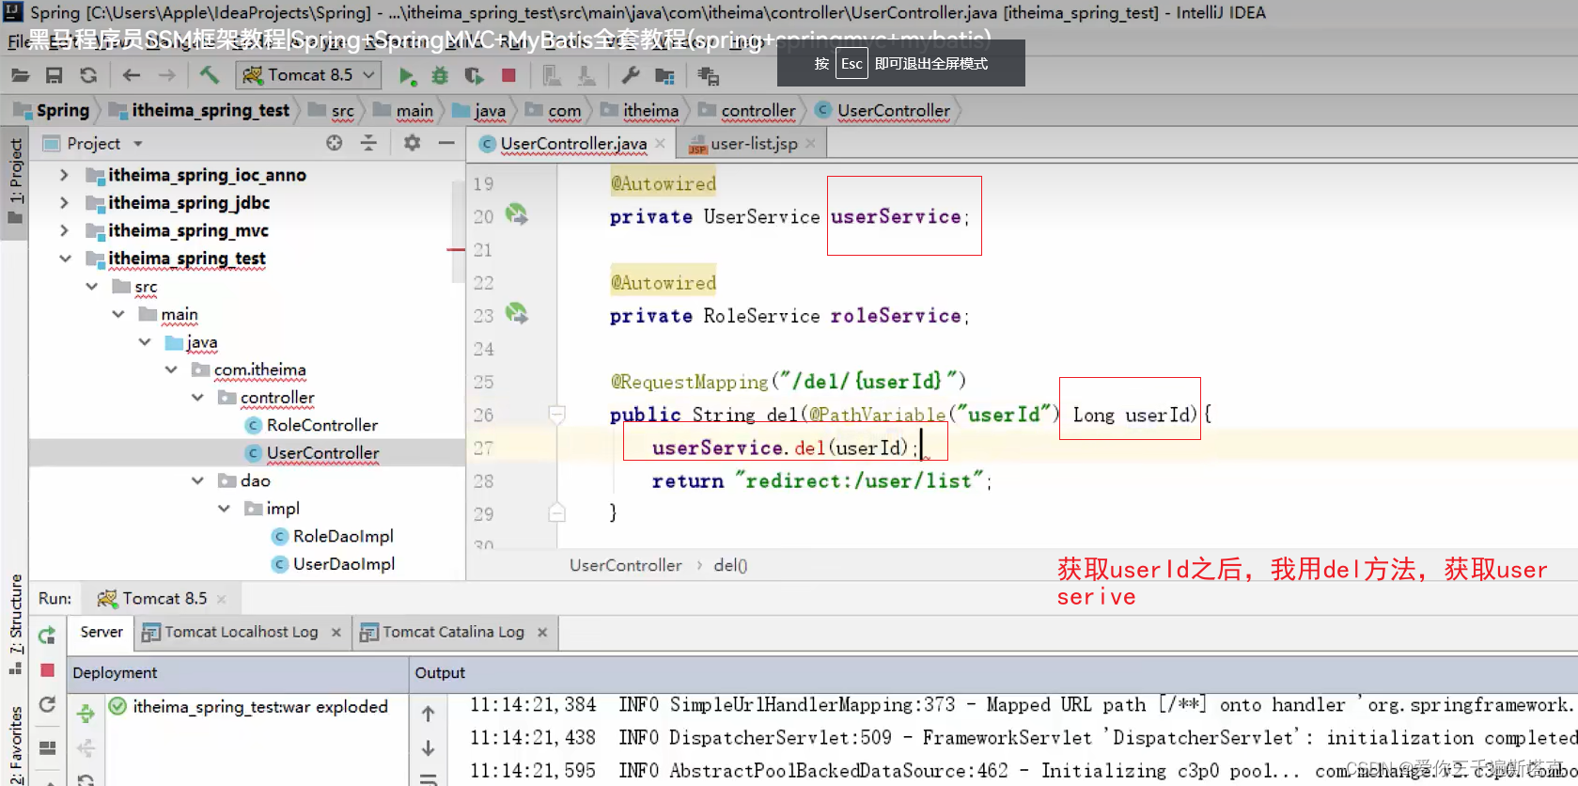Close the user-list.jsp tab
The image size is (1578, 786).
pos(810,144)
